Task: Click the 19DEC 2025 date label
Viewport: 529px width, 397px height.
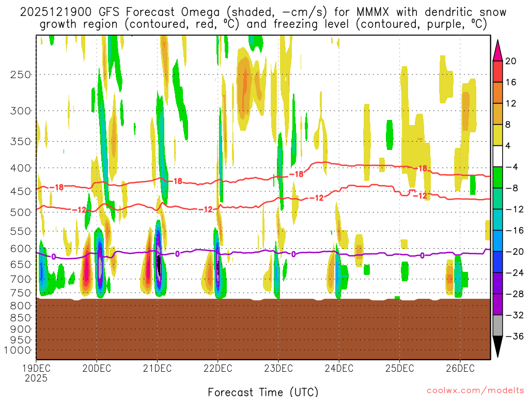Action: (x=36, y=373)
